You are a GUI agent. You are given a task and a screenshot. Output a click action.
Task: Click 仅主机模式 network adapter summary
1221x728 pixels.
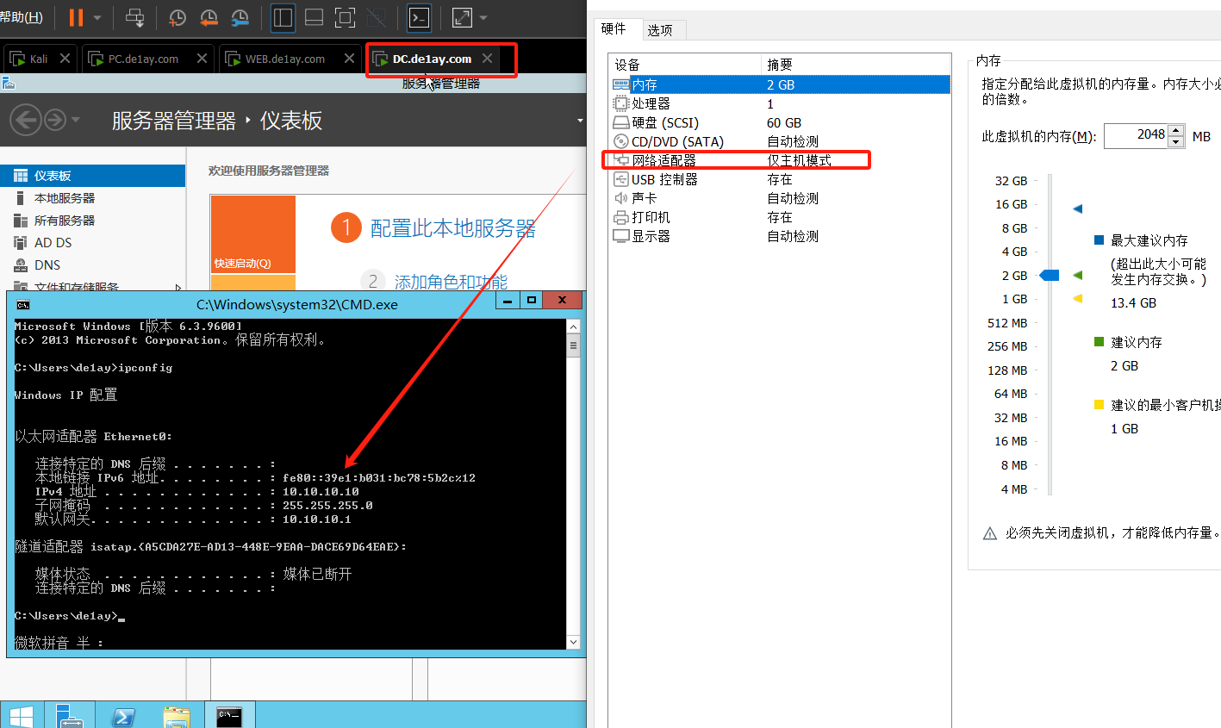coord(799,160)
